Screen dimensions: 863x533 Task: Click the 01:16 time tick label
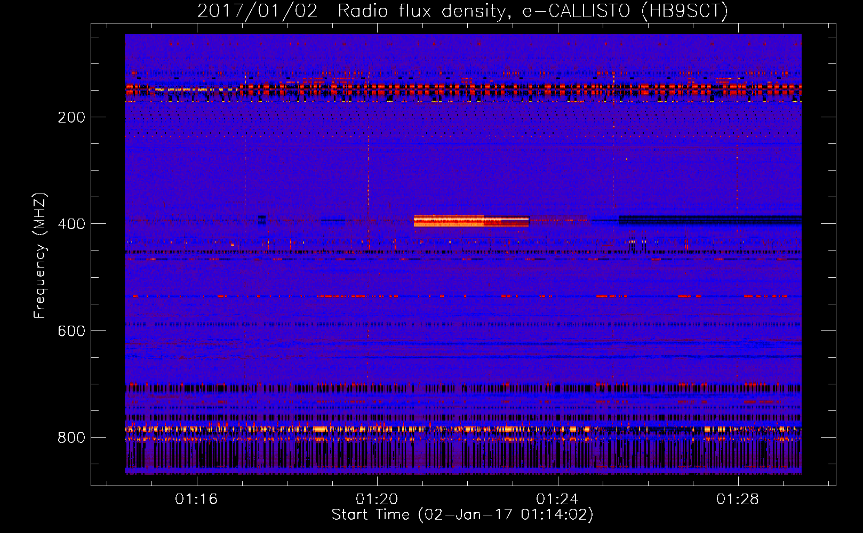point(197,499)
